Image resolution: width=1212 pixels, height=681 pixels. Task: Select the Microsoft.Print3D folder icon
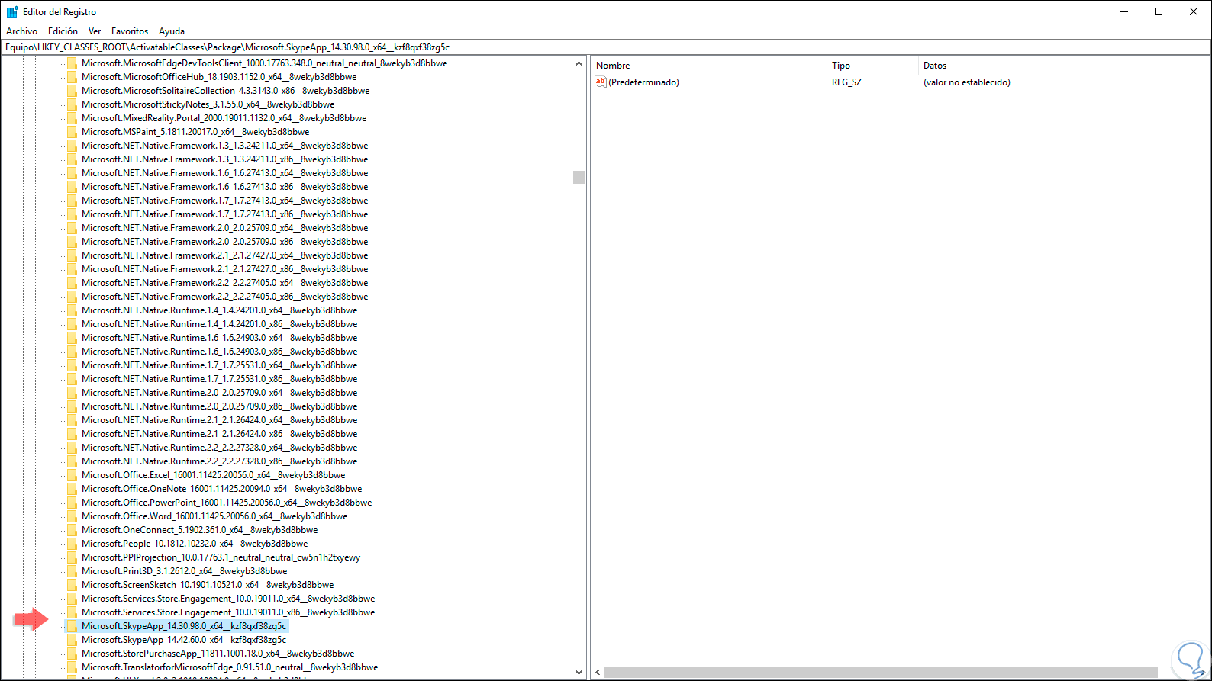tap(72, 571)
